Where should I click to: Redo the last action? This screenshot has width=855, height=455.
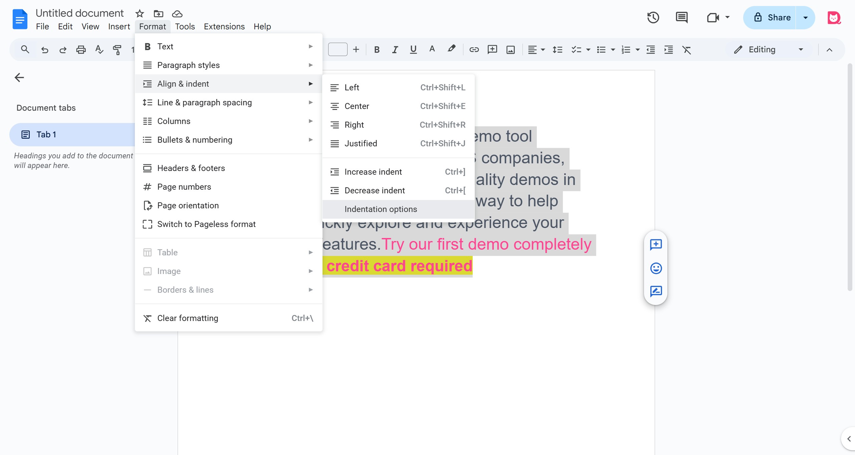coord(63,50)
